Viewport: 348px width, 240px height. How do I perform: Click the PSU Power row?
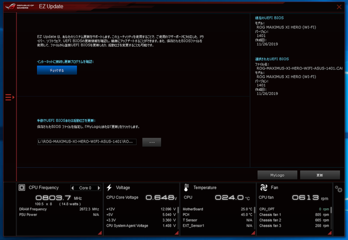(59, 215)
